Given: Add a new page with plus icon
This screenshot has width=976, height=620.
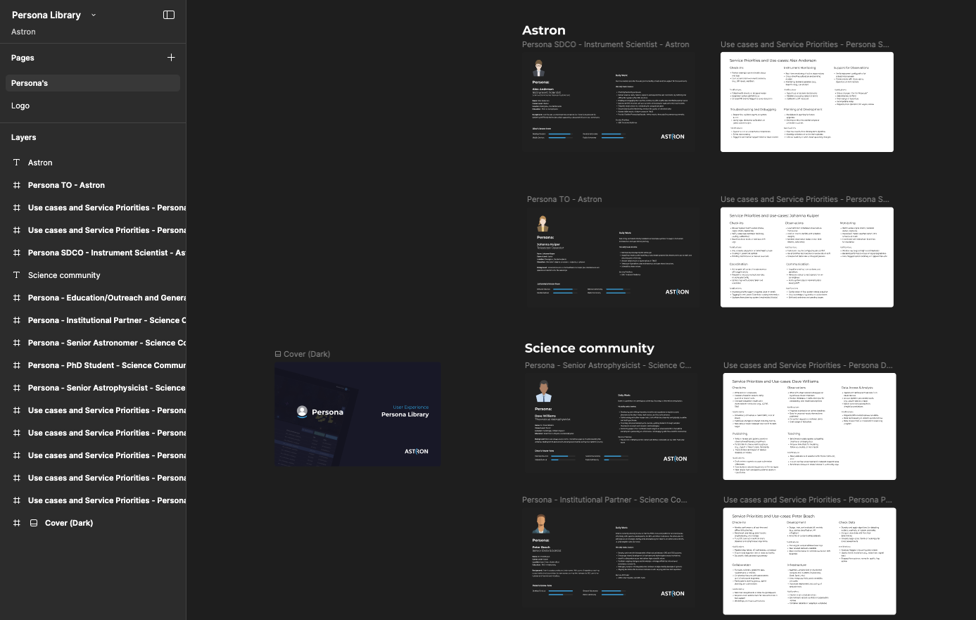Looking at the screenshot, I should click(x=171, y=58).
